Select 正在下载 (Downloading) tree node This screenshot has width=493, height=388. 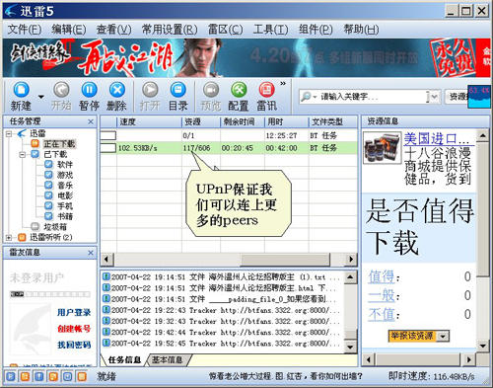[59, 144]
